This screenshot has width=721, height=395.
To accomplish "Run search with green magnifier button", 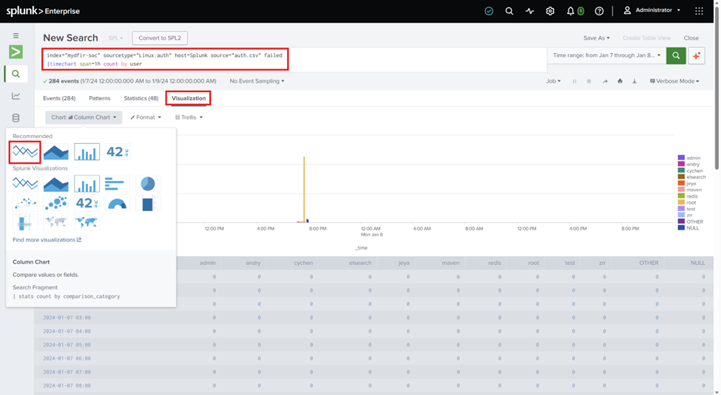I will [x=676, y=55].
